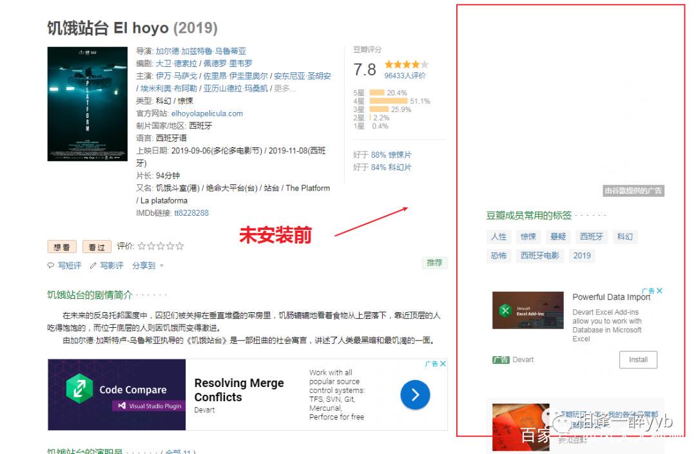The height and width of the screenshot is (454, 696).
Task: Mark the film as 看过
Action: (97, 247)
